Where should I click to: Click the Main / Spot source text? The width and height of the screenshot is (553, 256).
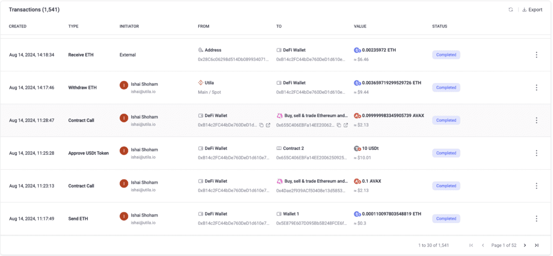coord(210,92)
